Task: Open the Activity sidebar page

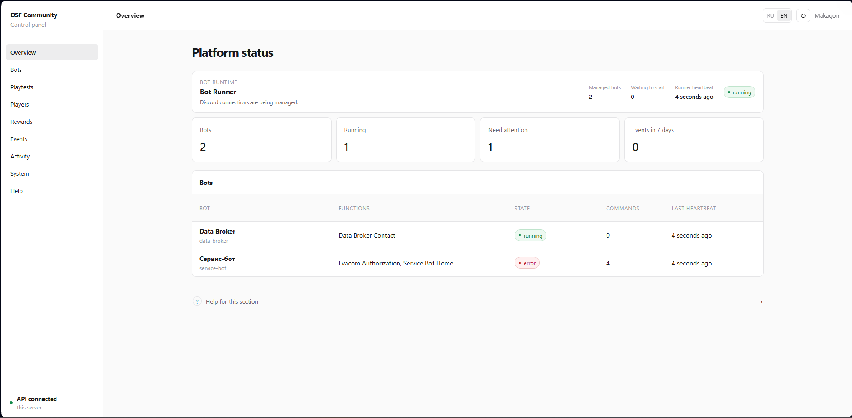Action: [x=52, y=156]
